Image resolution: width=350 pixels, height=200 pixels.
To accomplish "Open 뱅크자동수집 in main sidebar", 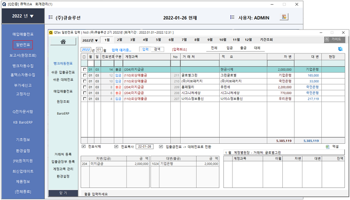I will point(23,66).
